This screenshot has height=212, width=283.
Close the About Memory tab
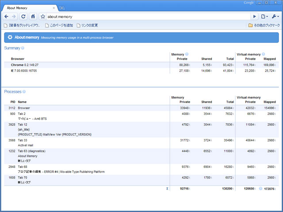point(54,8)
